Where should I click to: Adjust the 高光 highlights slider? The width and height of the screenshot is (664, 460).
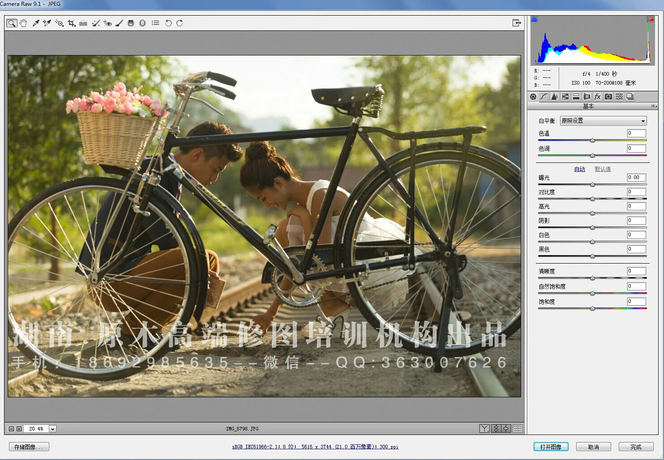point(592,213)
